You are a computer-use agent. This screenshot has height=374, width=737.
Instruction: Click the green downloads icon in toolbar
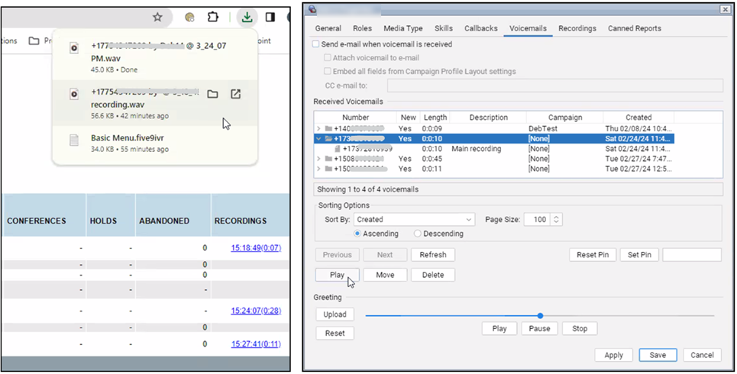(x=247, y=18)
